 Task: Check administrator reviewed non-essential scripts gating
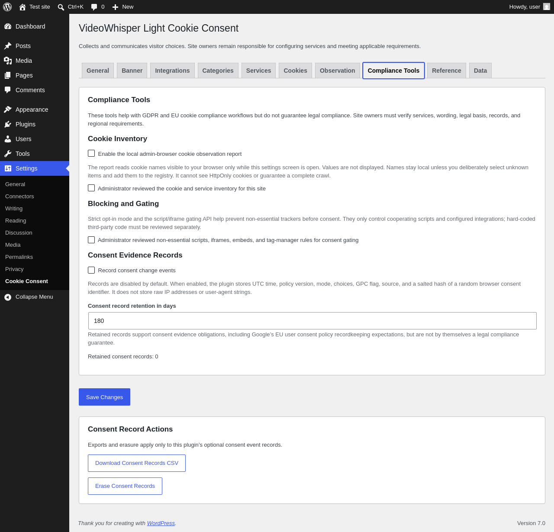click(x=91, y=240)
